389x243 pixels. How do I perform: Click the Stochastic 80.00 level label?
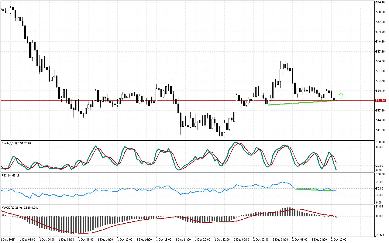coord(380,147)
